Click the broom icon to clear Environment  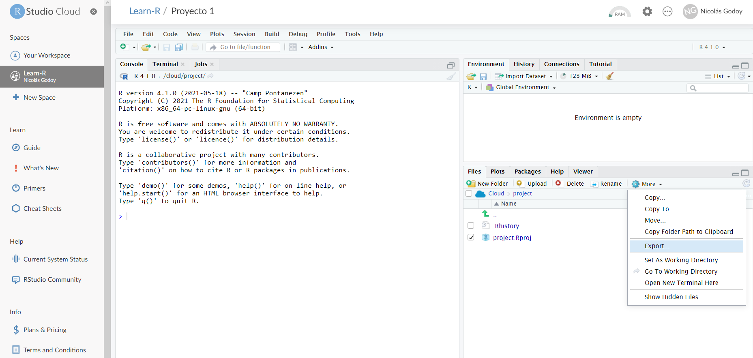pos(609,76)
